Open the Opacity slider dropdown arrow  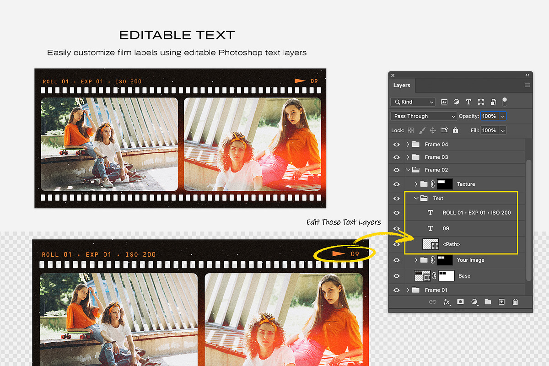(x=503, y=116)
